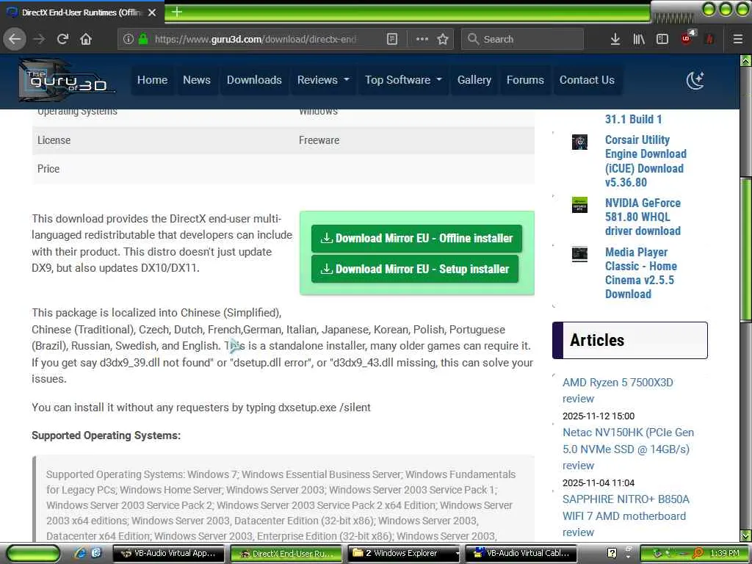Toggle the sidebar icon in toolbar
Image resolution: width=752 pixels, height=564 pixels.
pyautogui.click(x=662, y=39)
